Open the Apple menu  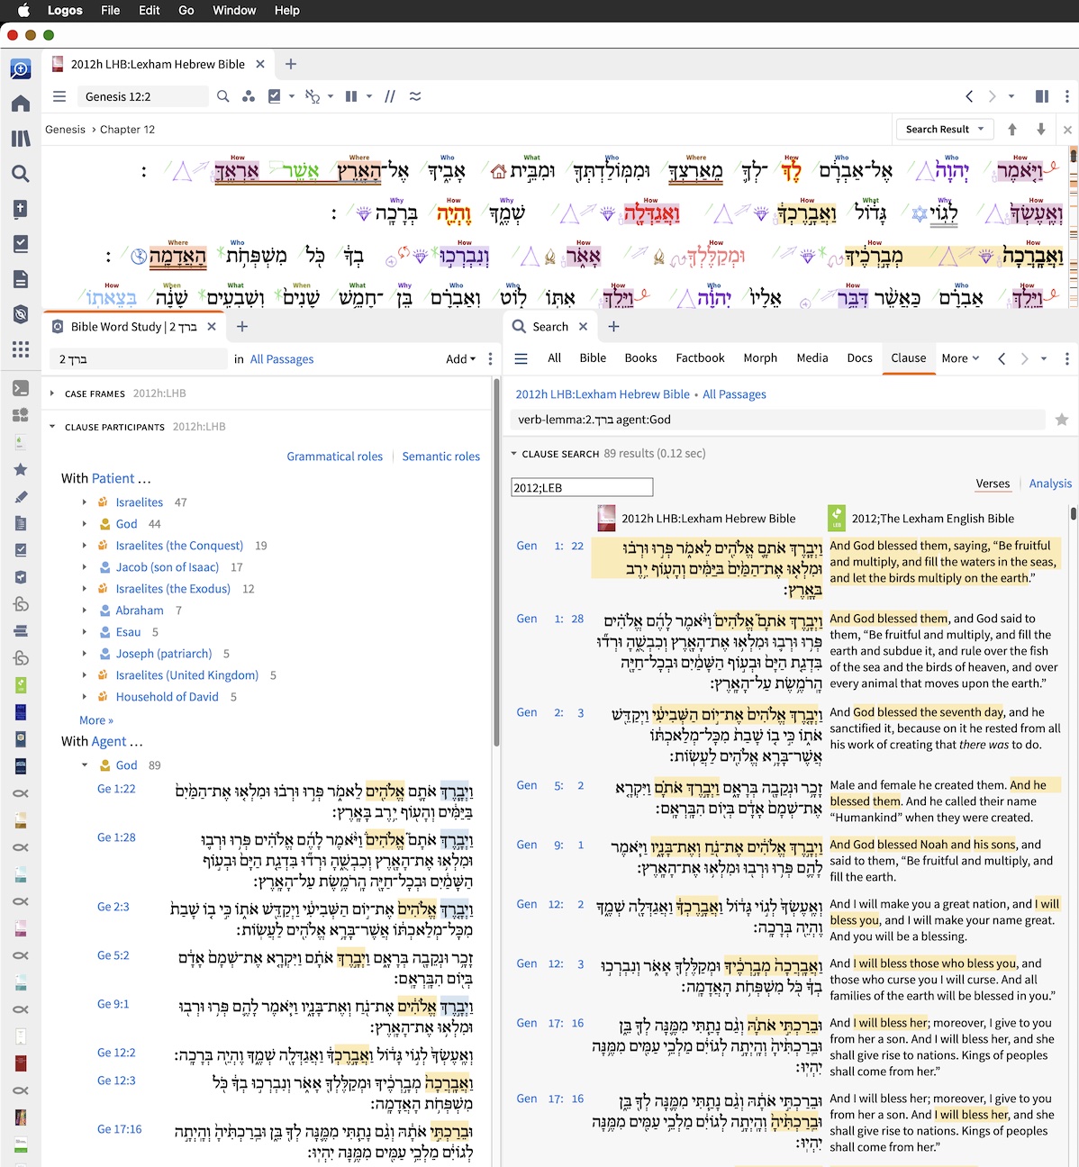point(24,11)
